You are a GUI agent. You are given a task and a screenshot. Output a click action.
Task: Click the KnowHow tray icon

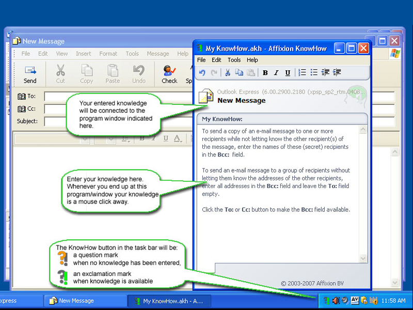pyautogui.click(x=326, y=301)
